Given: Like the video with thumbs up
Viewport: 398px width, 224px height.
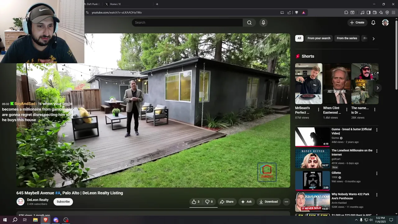Looking at the screenshot, I should [x=196, y=202].
